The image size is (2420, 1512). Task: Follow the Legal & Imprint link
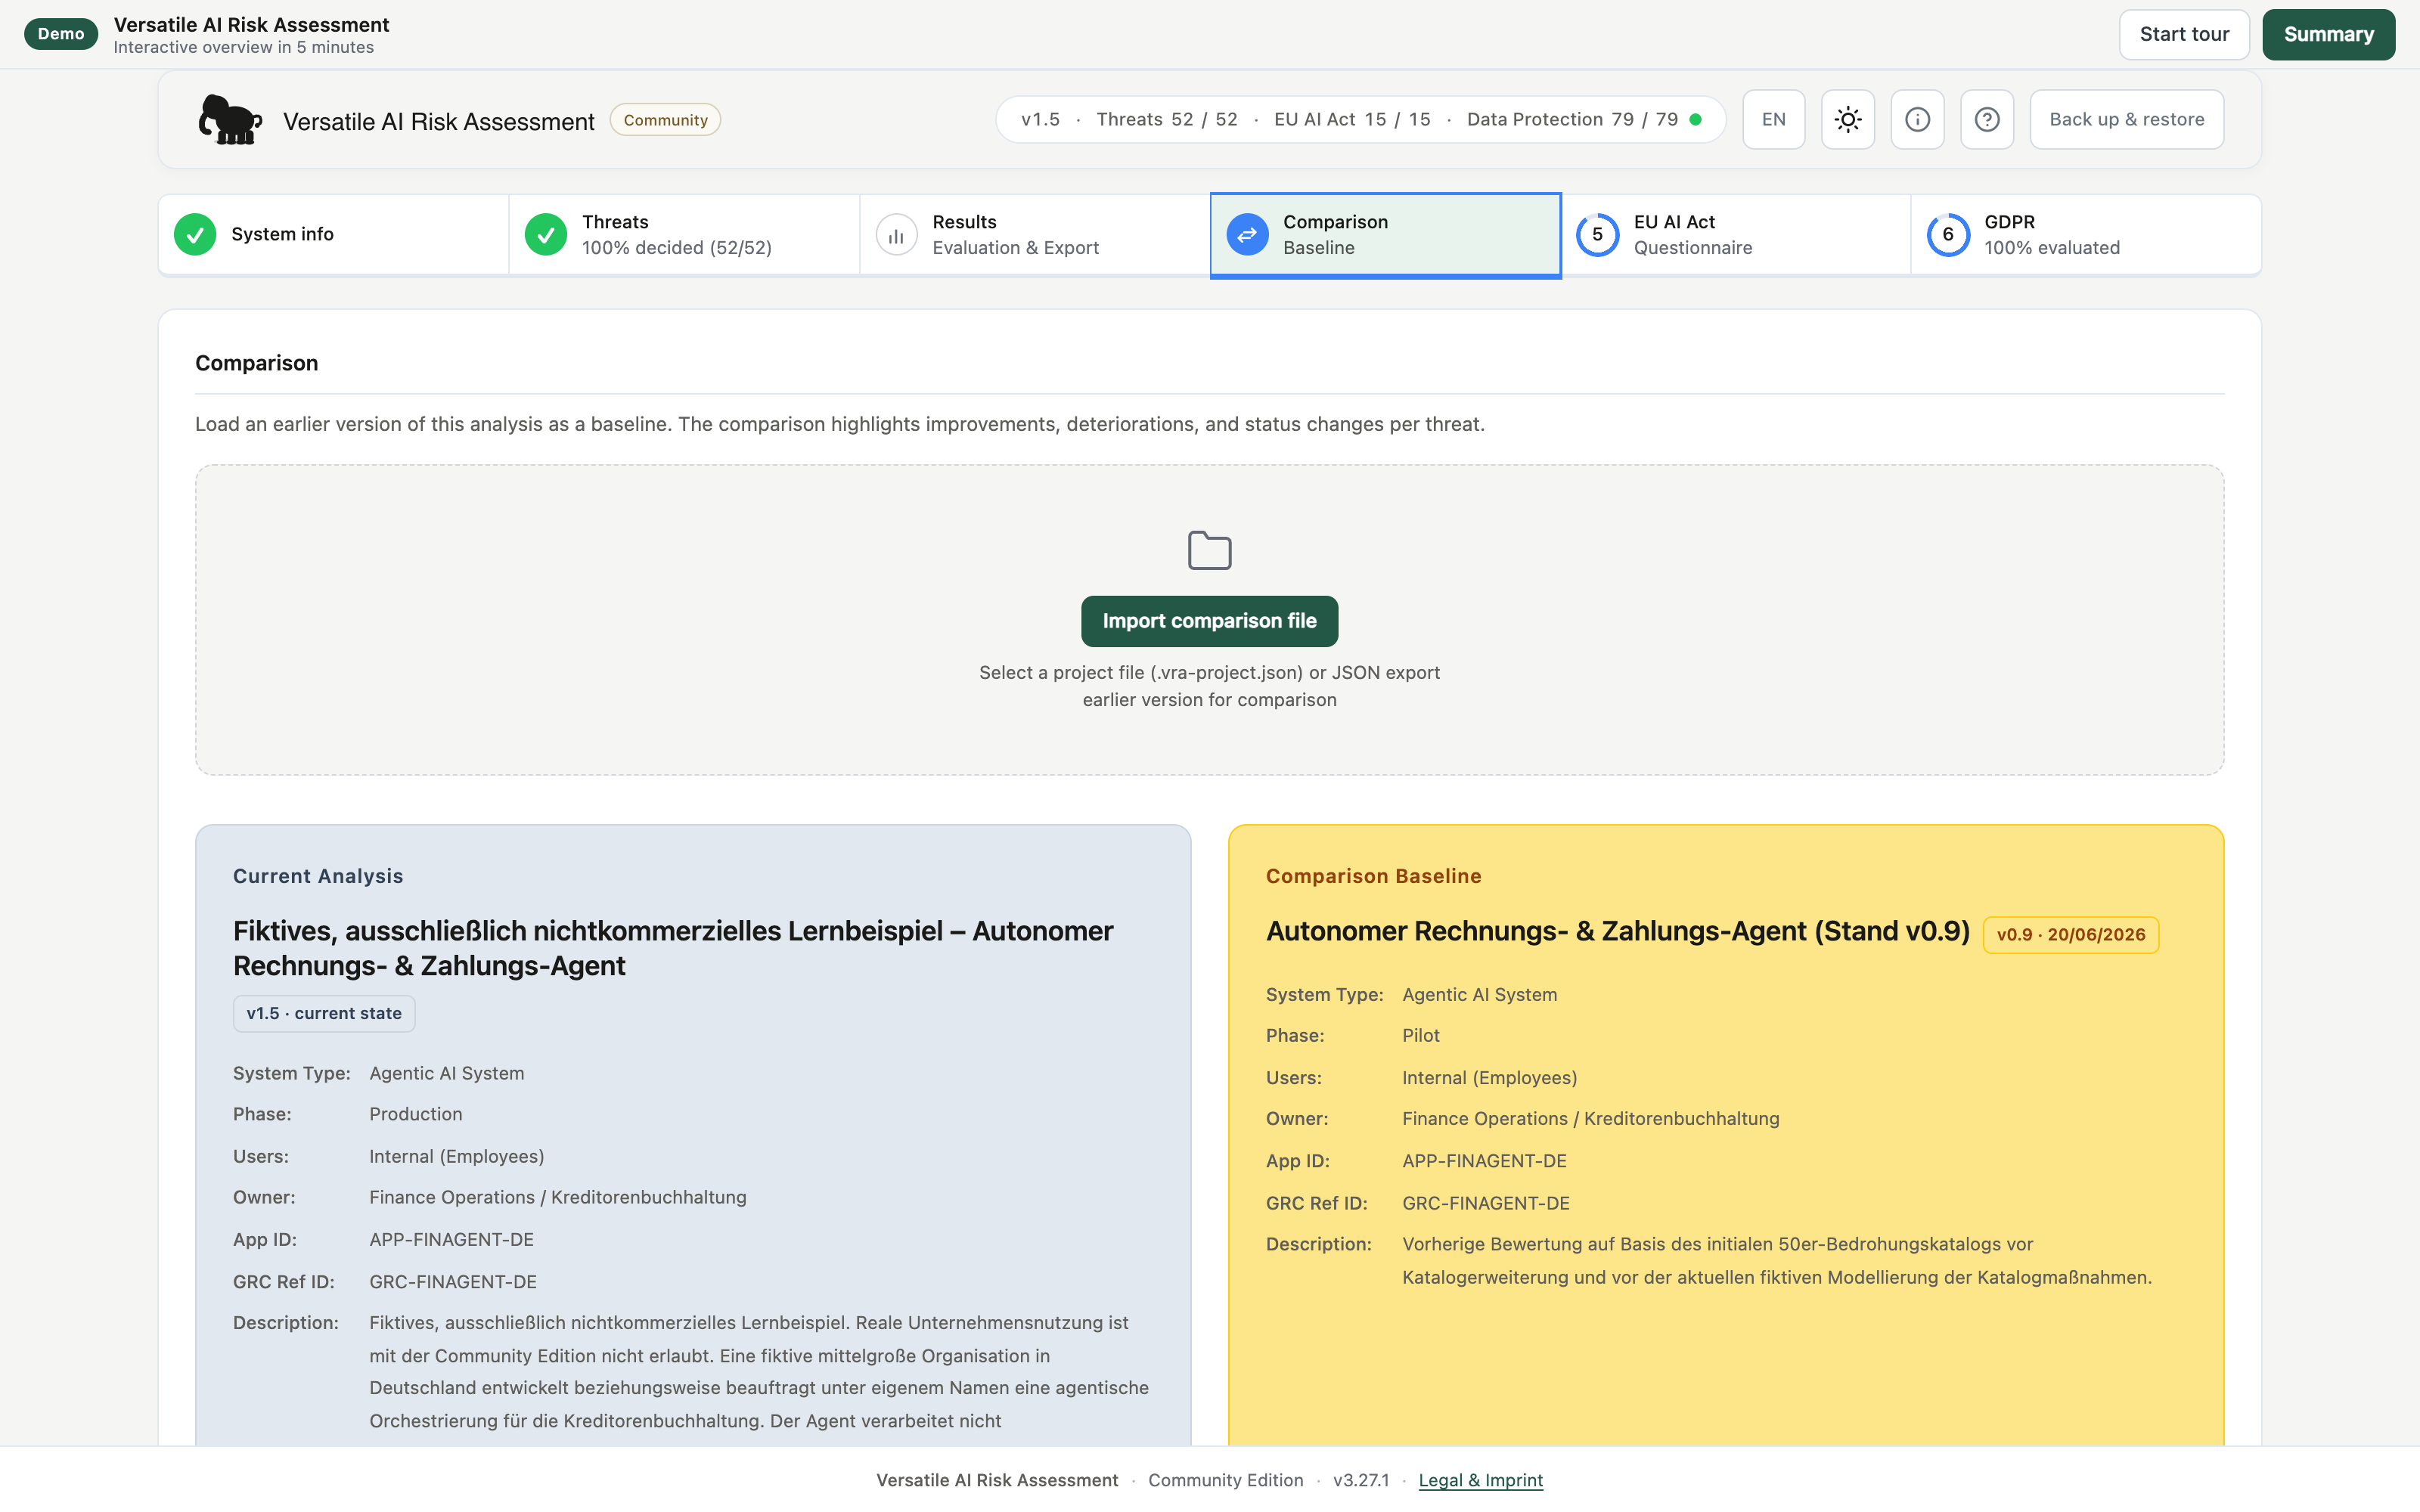click(1480, 1480)
